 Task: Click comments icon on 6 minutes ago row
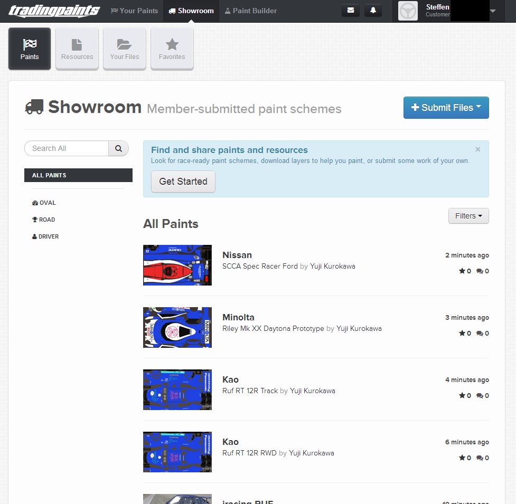[x=480, y=458]
